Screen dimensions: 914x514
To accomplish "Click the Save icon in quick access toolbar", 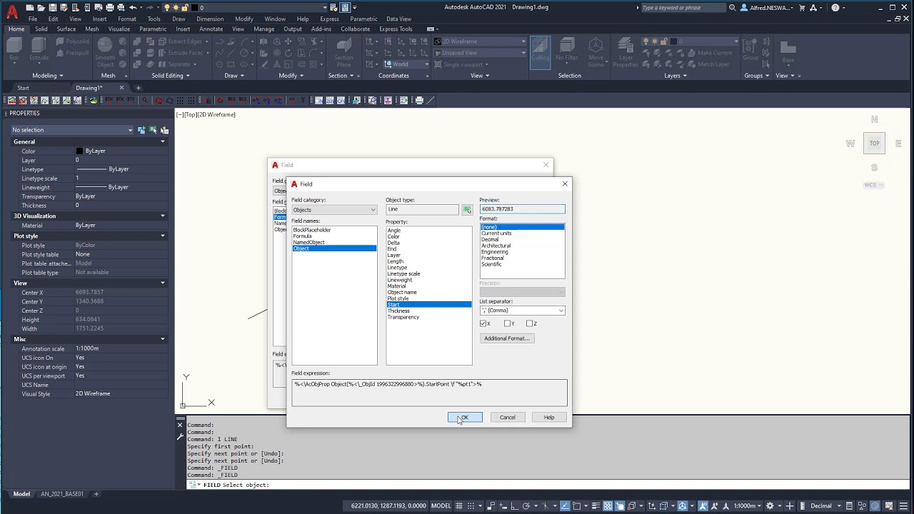I will pos(53,8).
